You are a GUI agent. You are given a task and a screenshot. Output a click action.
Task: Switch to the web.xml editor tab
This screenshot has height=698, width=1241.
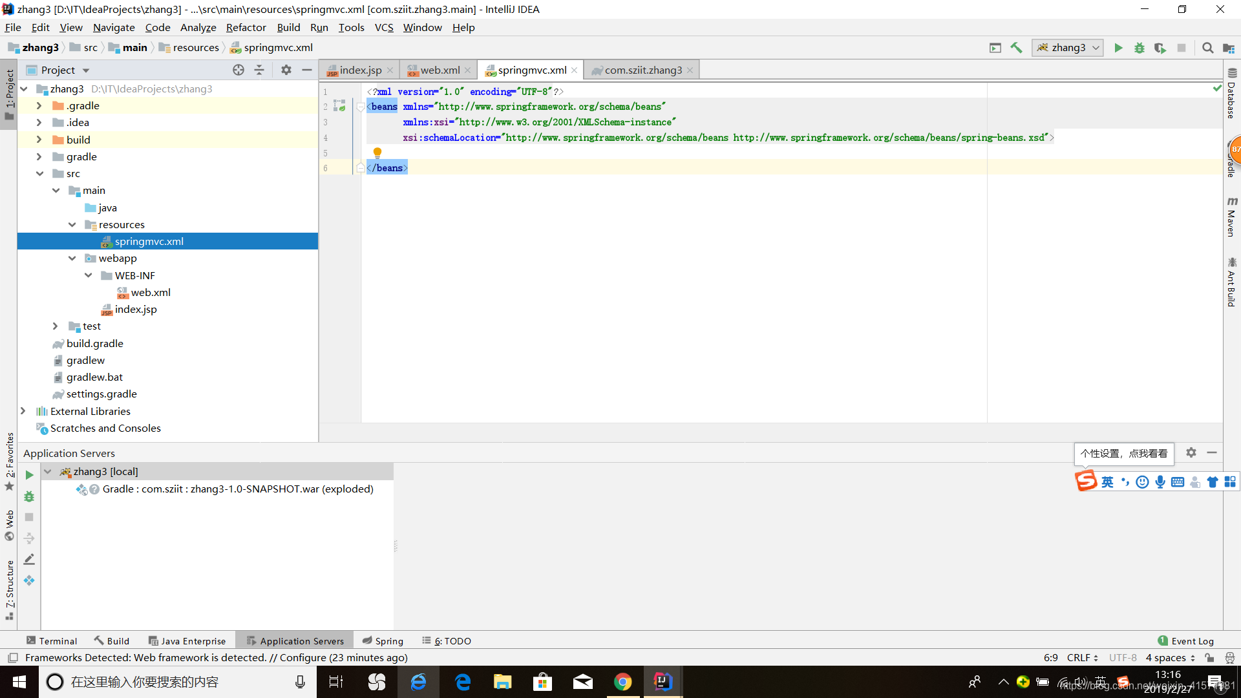(x=440, y=70)
